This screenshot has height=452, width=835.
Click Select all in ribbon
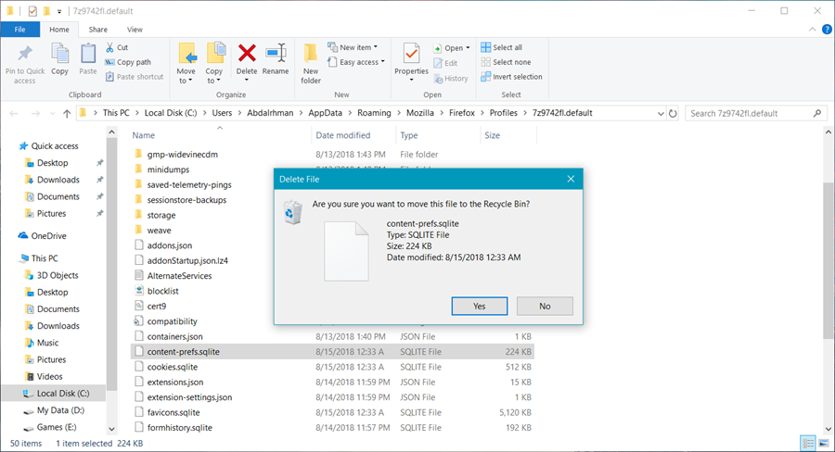502,47
